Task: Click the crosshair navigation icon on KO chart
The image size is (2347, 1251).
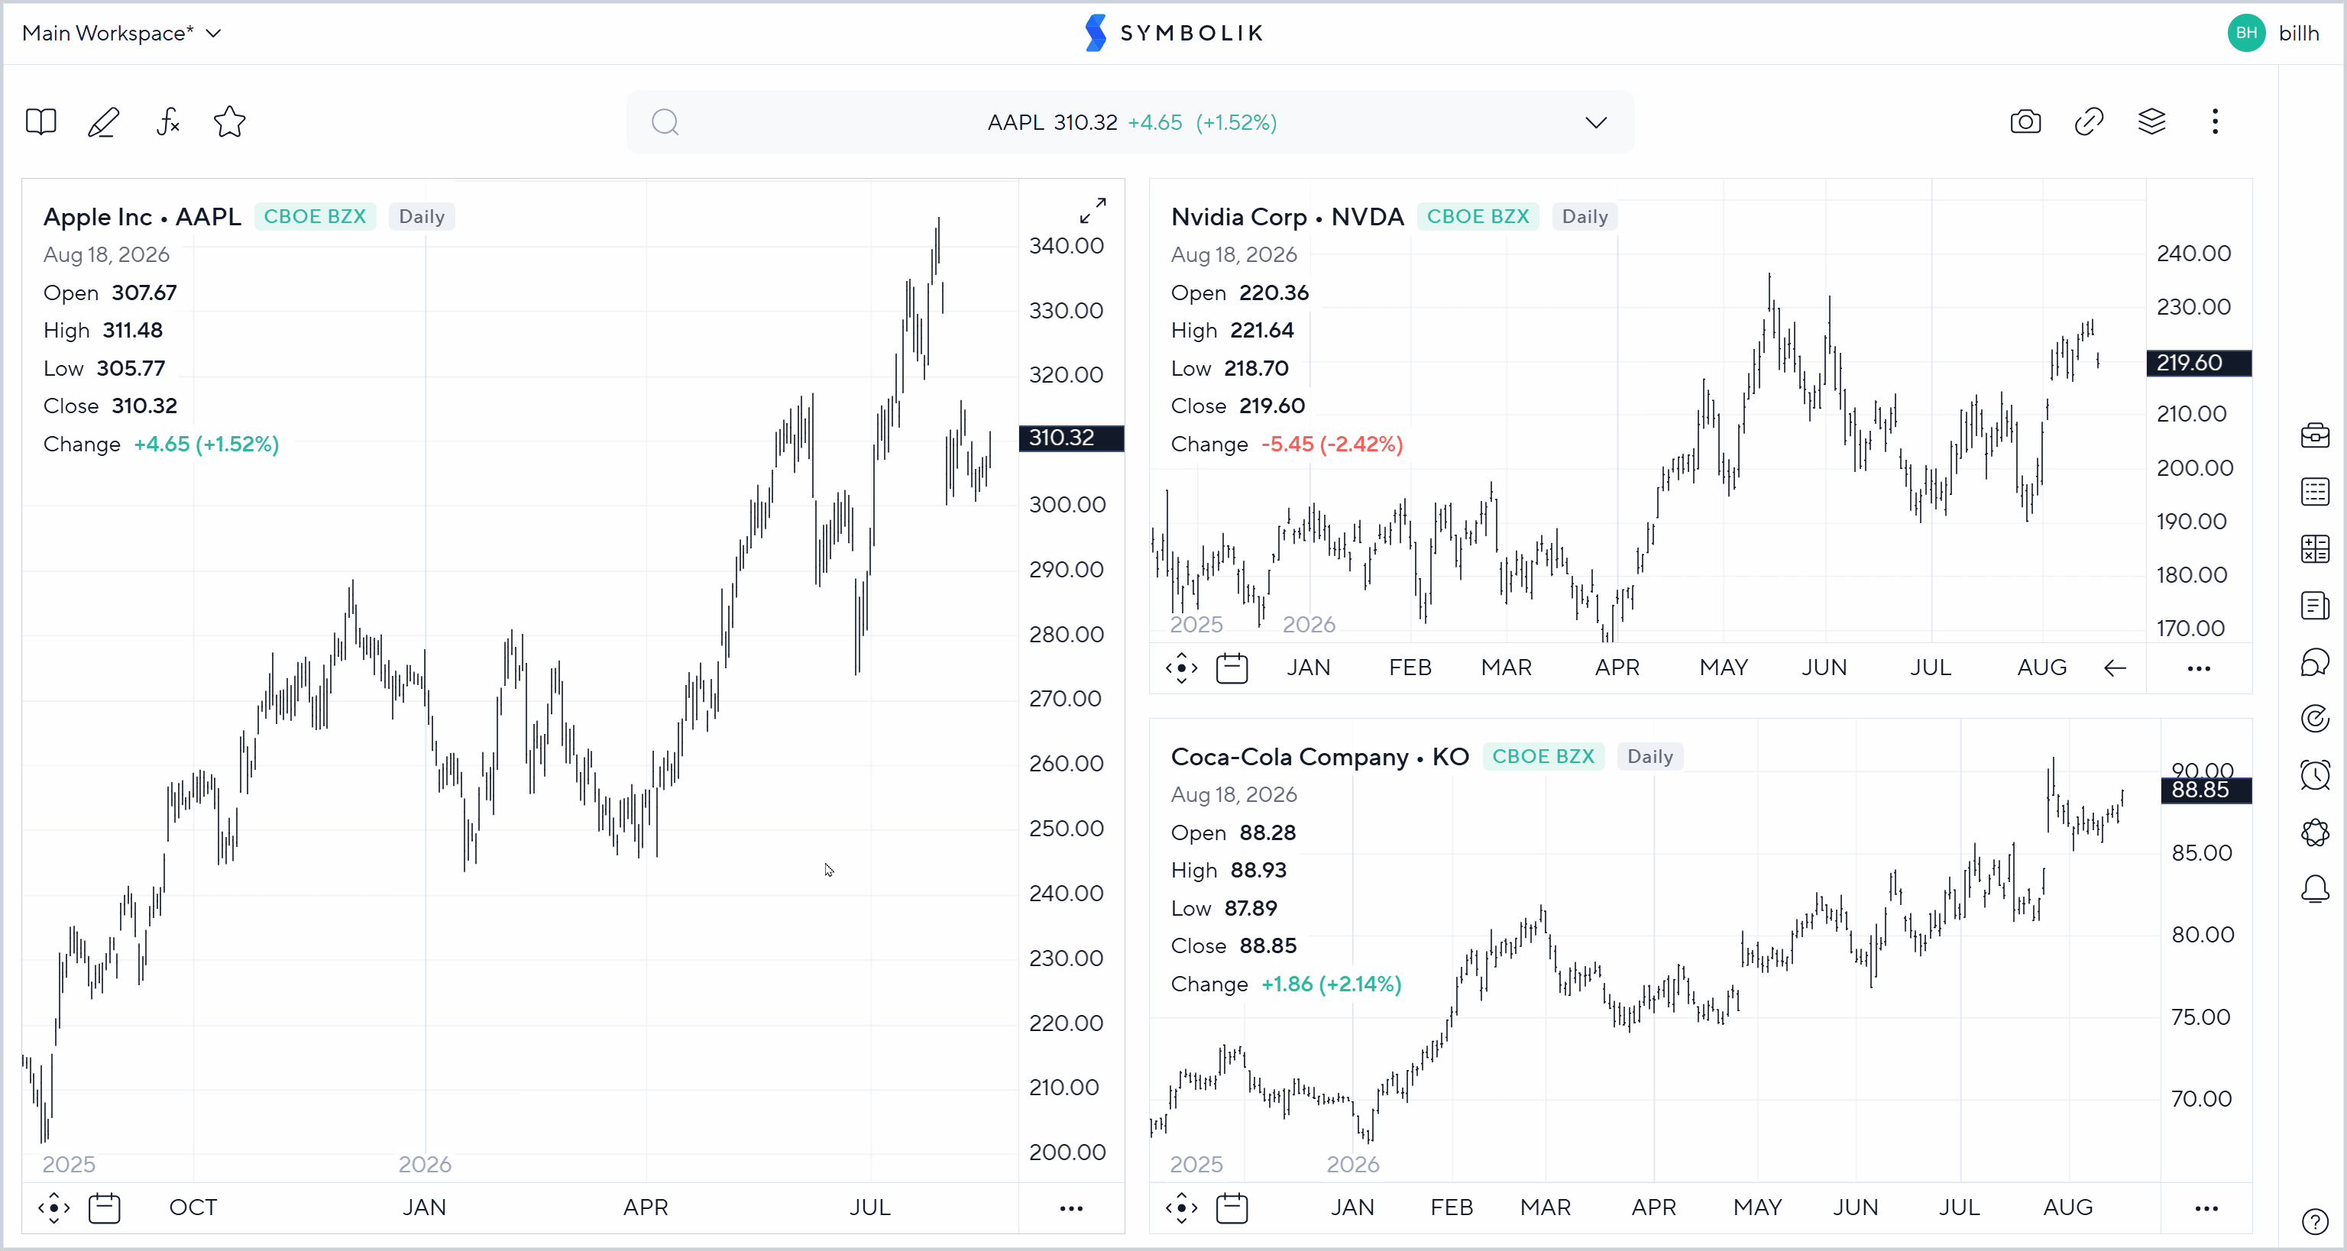Action: click(x=1182, y=1208)
